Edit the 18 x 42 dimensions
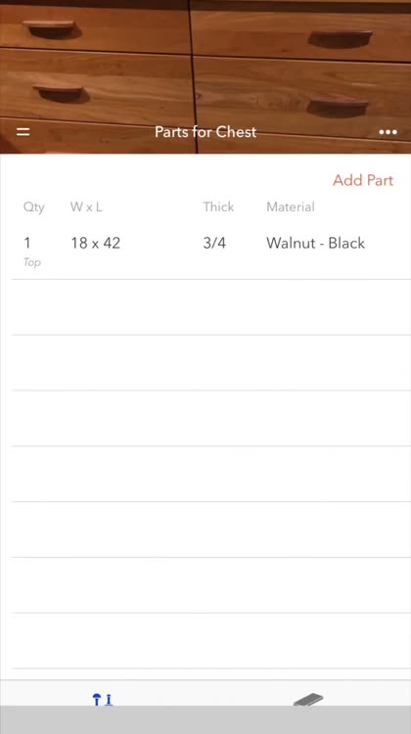This screenshot has width=411, height=734. point(96,243)
